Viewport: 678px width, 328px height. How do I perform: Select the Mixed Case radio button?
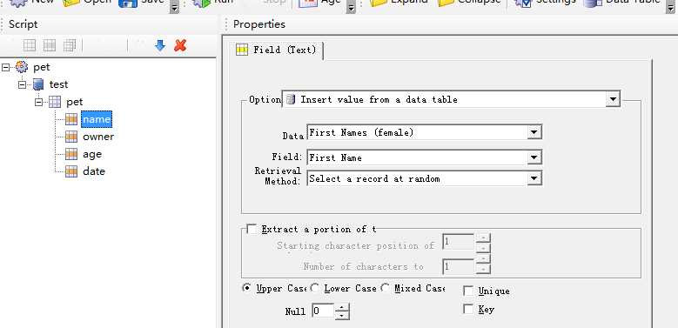click(x=385, y=288)
